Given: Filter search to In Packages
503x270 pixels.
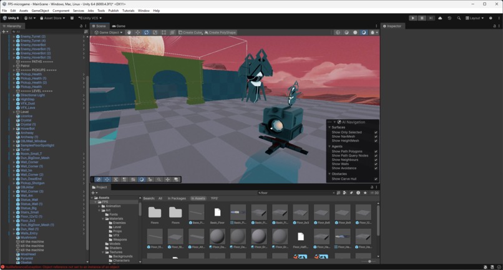Looking at the screenshot, I should point(177,198).
